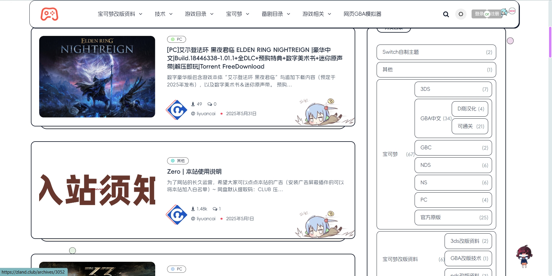Open the 游戏目录 dropdown
The image size is (552, 276).
coord(199,14)
